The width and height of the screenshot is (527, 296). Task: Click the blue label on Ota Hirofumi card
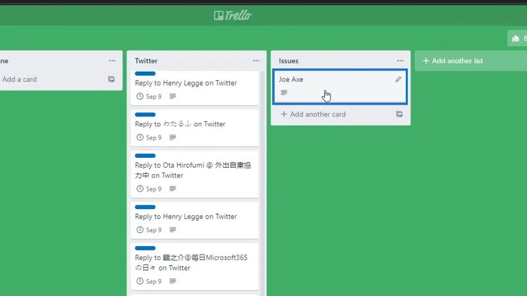(145, 156)
